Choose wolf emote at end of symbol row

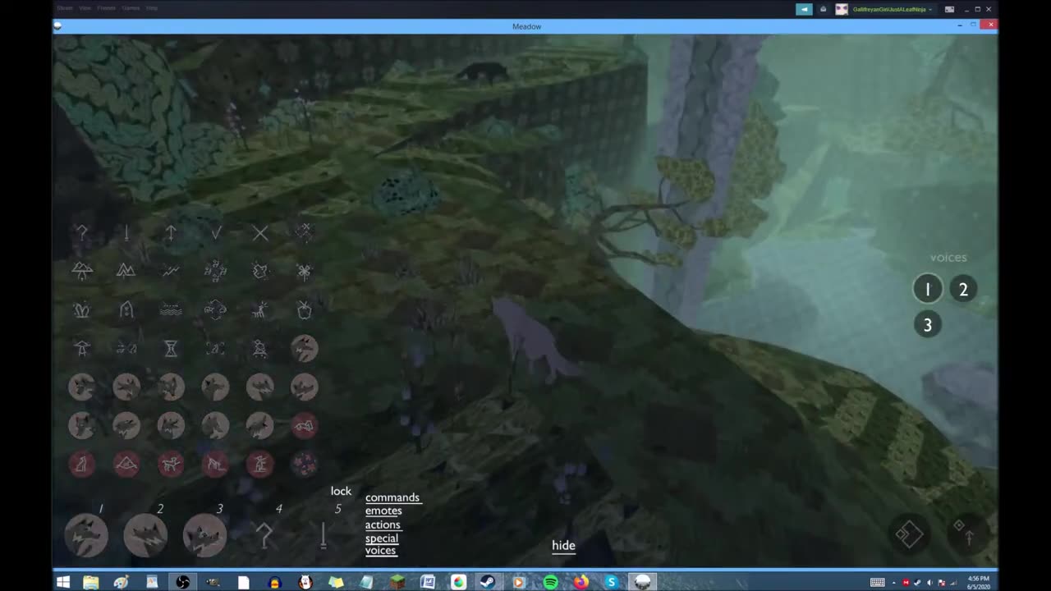click(305, 349)
